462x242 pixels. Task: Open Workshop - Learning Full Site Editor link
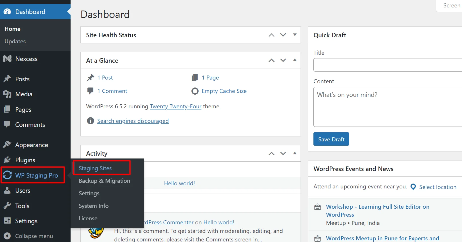(378, 211)
